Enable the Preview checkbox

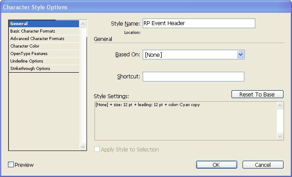click(11, 165)
